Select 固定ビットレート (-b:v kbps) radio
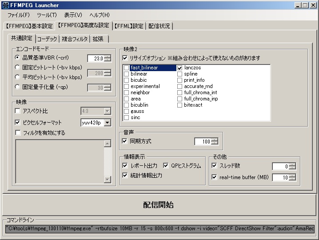 tap(17, 67)
